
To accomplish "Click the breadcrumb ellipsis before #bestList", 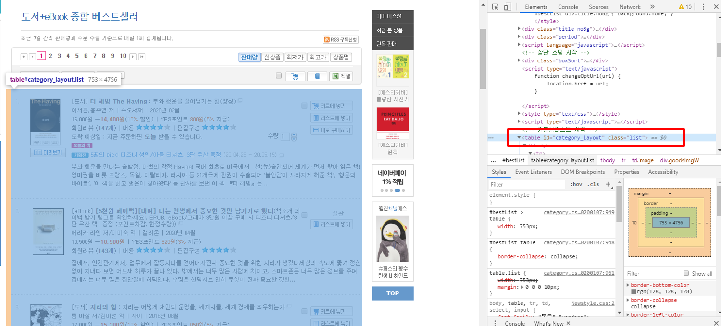I will (493, 160).
